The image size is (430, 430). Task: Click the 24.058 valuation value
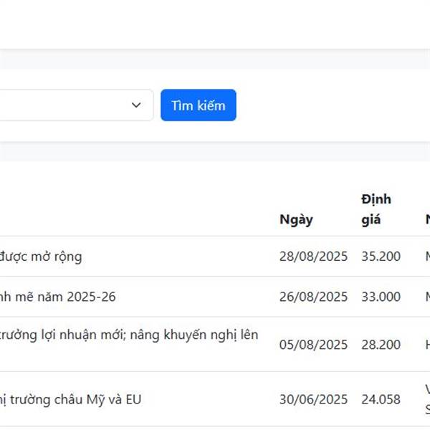point(381,399)
